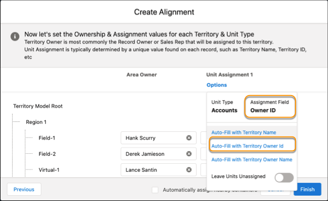Click the Accounts unit type value
Viewport: 328px width, 201px height.
(225, 110)
